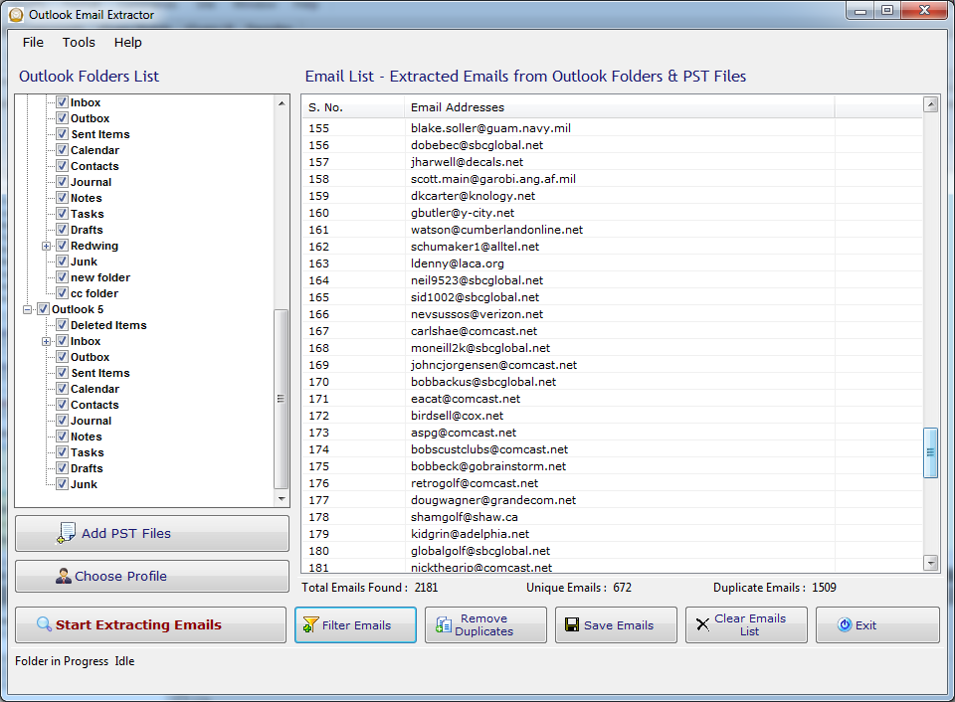Viewport: 955px width, 702px height.
Task: Click folder list scroll up arrow
Action: (282, 103)
